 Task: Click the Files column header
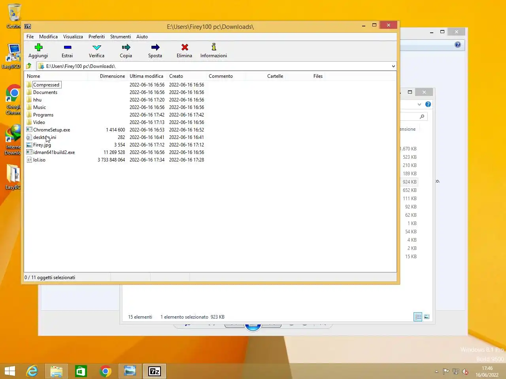305,76
